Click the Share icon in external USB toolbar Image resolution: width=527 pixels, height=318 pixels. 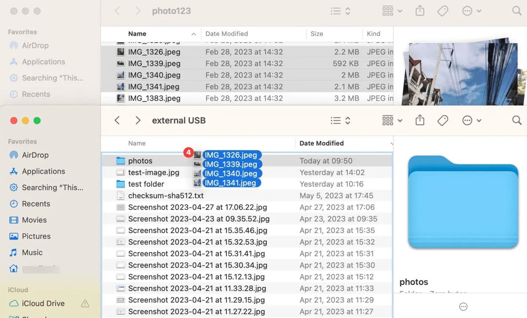(420, 120)
